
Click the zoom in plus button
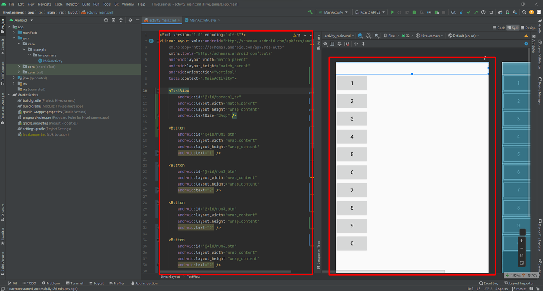click(x=522, y=241)
